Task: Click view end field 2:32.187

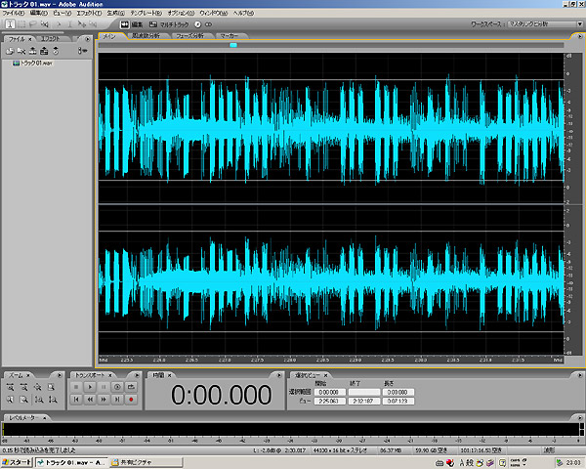Action: [x=363, y=401]
